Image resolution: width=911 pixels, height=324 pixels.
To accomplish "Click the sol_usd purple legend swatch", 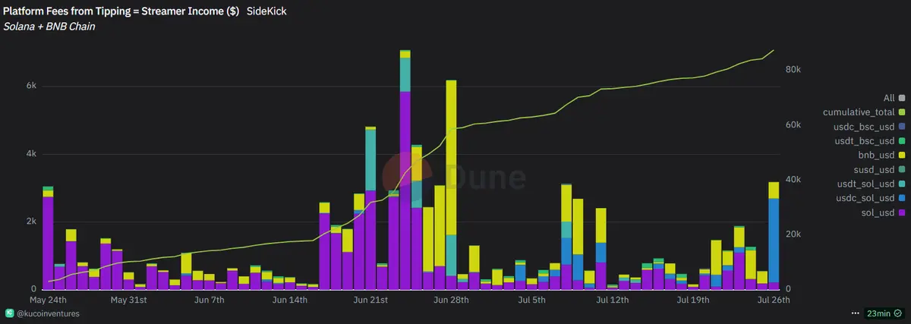I will point(902,212).
